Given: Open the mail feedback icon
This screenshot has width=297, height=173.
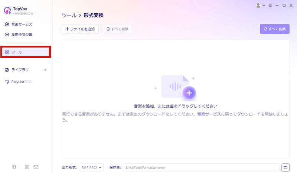Looking at the screenshot, I should [x=36, y=167].
